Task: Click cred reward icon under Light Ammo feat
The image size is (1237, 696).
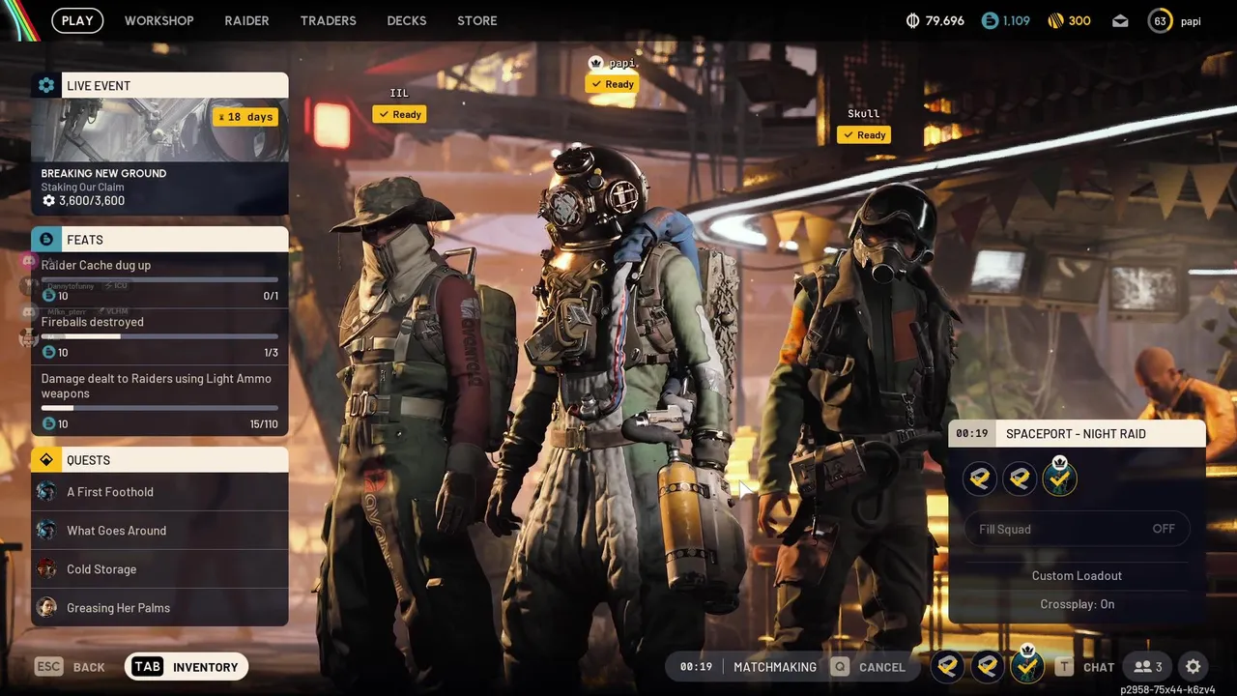Action: (48, 423)
